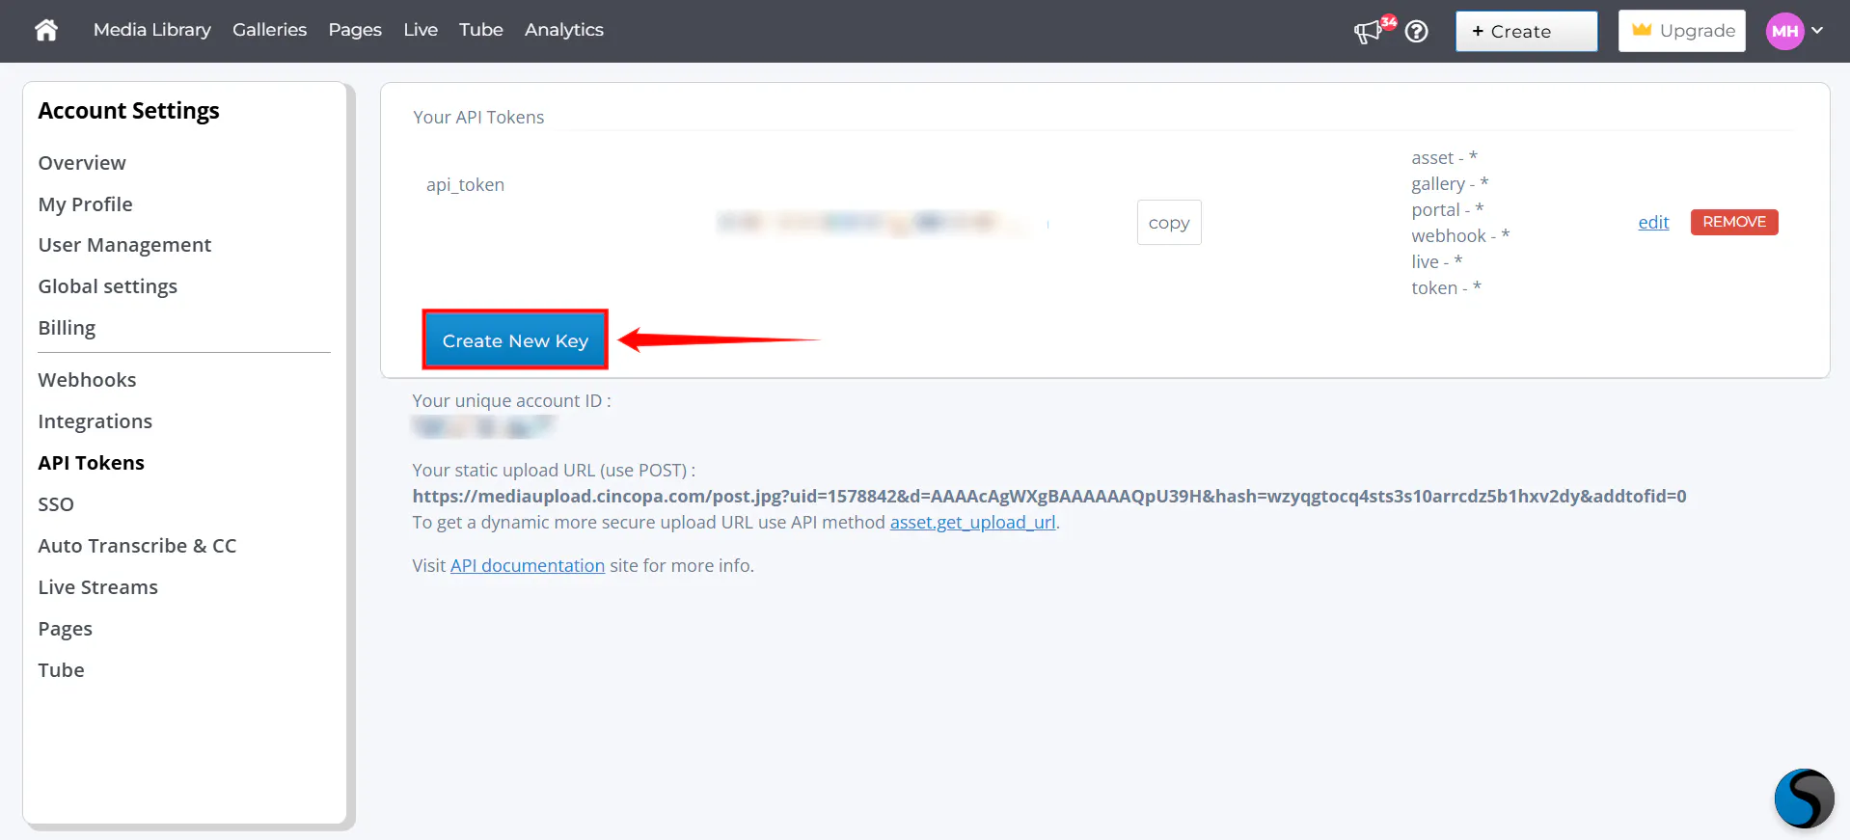The height and width of the screenshot is (840, 1850).
Task: Select API Tokens in sidebar
Action: [x=92, y=463]
